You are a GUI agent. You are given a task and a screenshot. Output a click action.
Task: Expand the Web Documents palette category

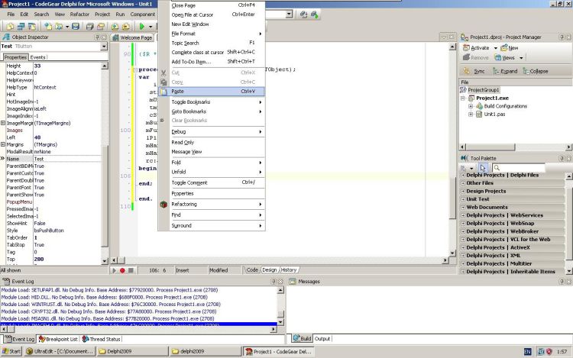pyautogui.click(x=463, y=208)
